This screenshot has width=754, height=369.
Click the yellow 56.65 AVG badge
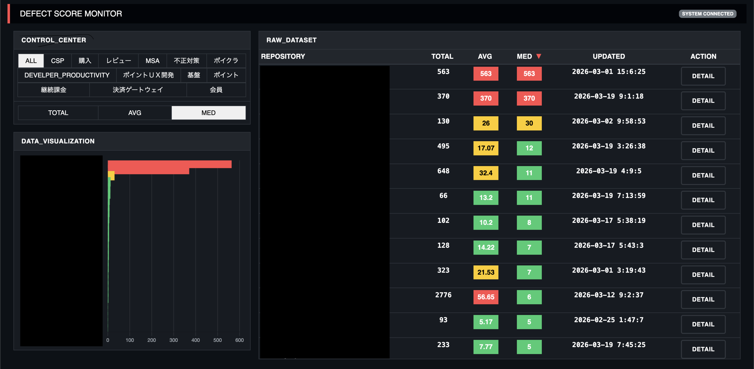486,297
